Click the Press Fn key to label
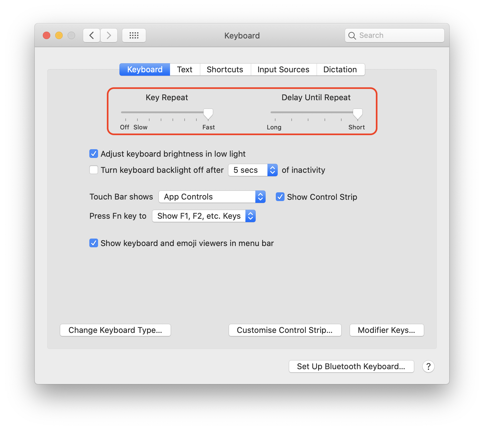Viewport: 484px width, 430px height. (x=118, y=216)
